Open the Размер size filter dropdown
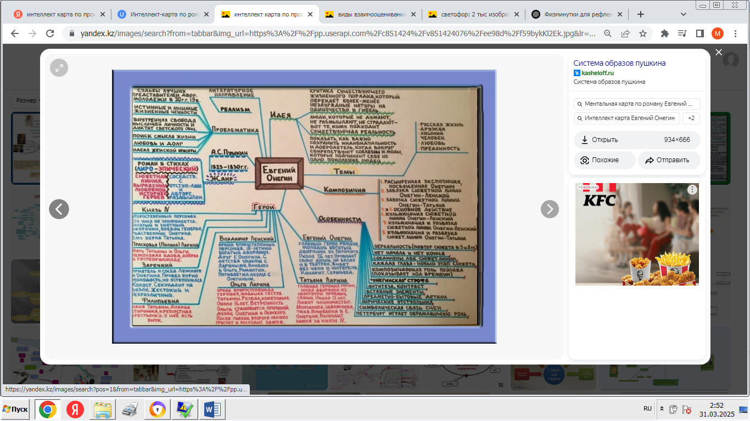The height and width of the screenshot is (421, 750). tap(26, 100)
